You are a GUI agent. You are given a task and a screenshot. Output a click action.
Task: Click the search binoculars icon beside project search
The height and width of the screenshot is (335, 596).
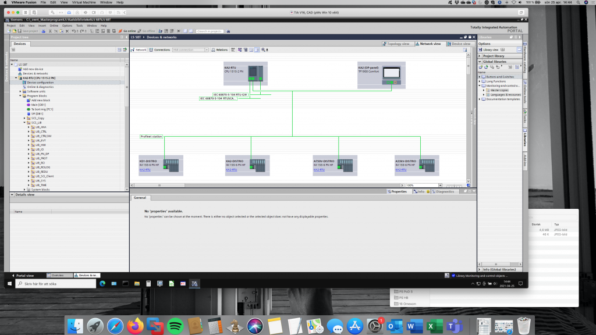tap(228, 31)
